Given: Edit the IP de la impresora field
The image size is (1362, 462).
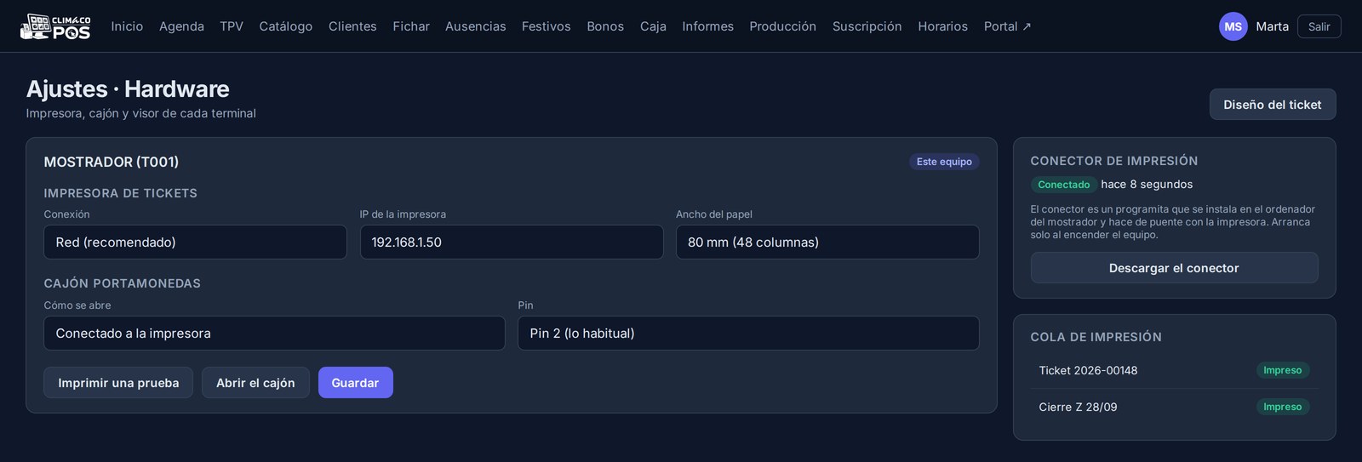Looking at the screenshot, I should point(512,242).
